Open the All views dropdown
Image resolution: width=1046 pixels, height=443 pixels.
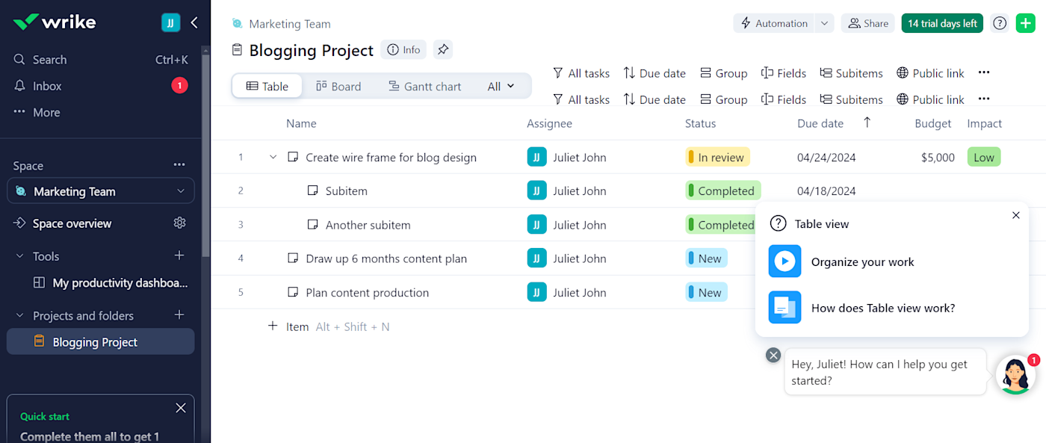(501, 87)
